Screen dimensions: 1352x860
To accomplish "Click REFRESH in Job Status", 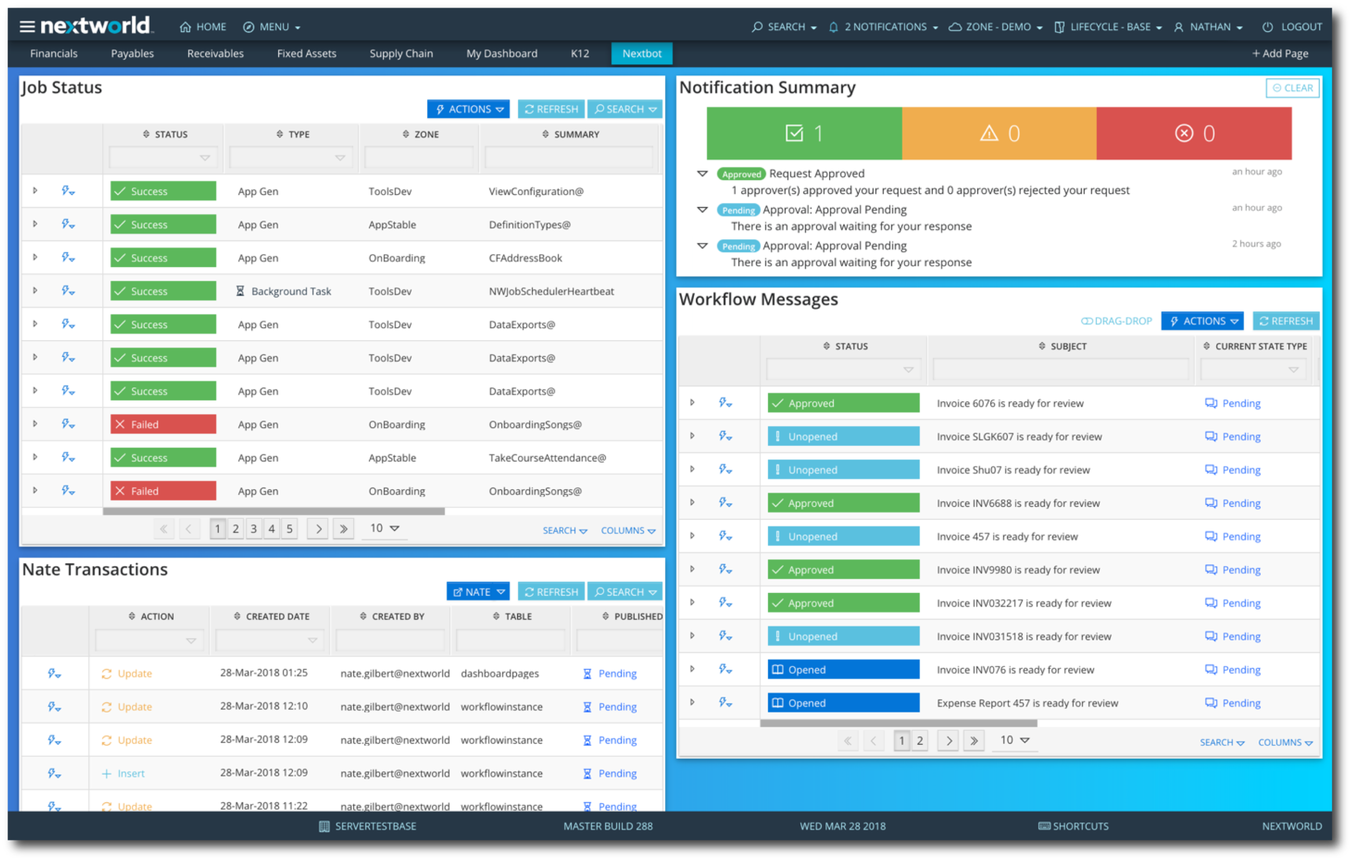I will click(551, 109).
